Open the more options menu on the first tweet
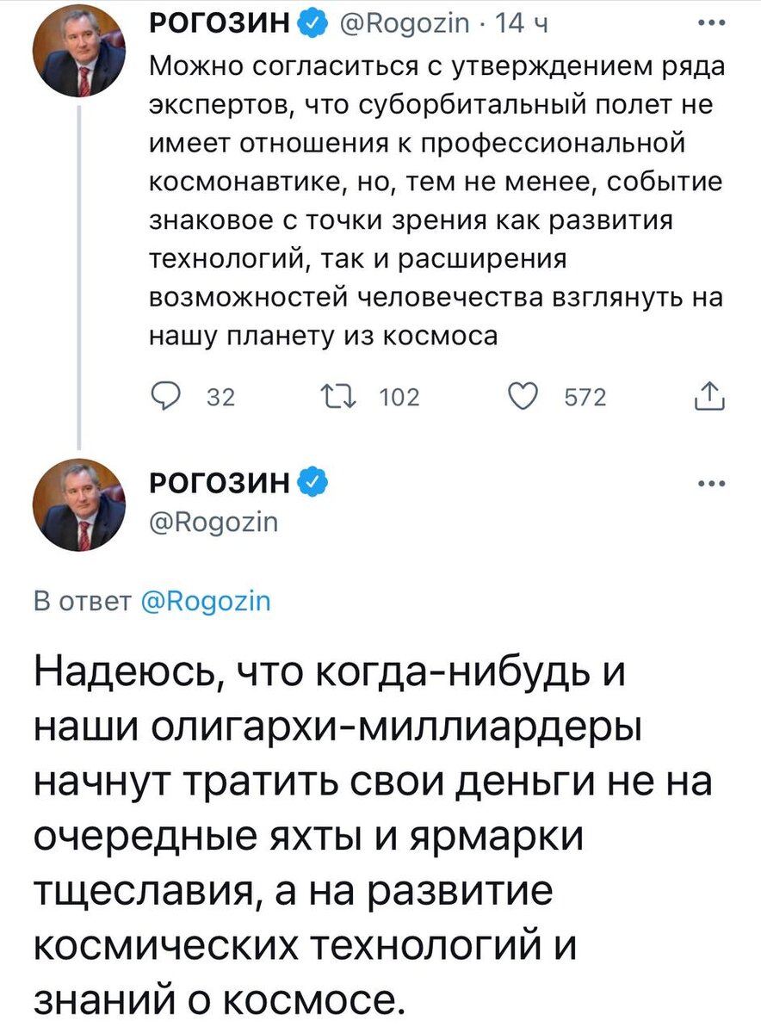Viewport: 761px width, 1033px height. [x=711, y=22]
